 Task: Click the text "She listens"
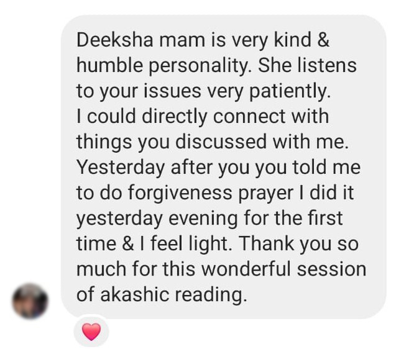pos(307,65)
